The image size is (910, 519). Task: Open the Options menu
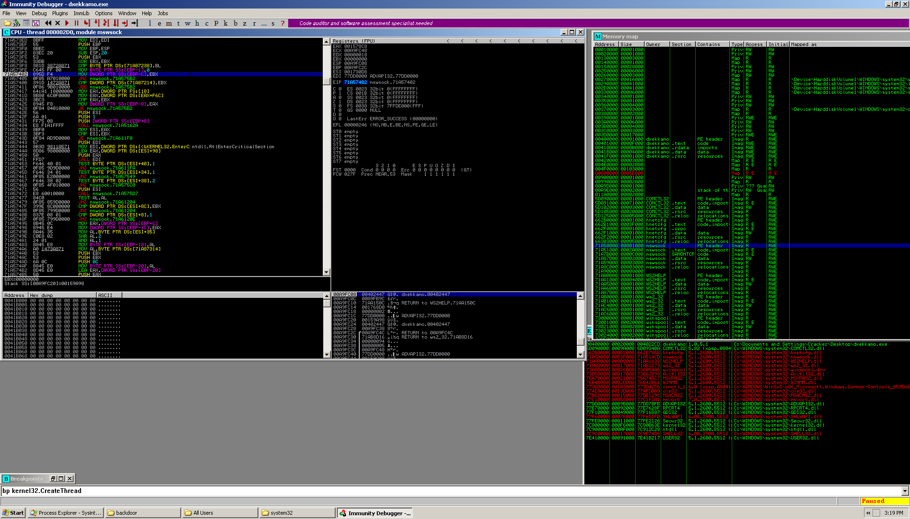click(103, 13)
